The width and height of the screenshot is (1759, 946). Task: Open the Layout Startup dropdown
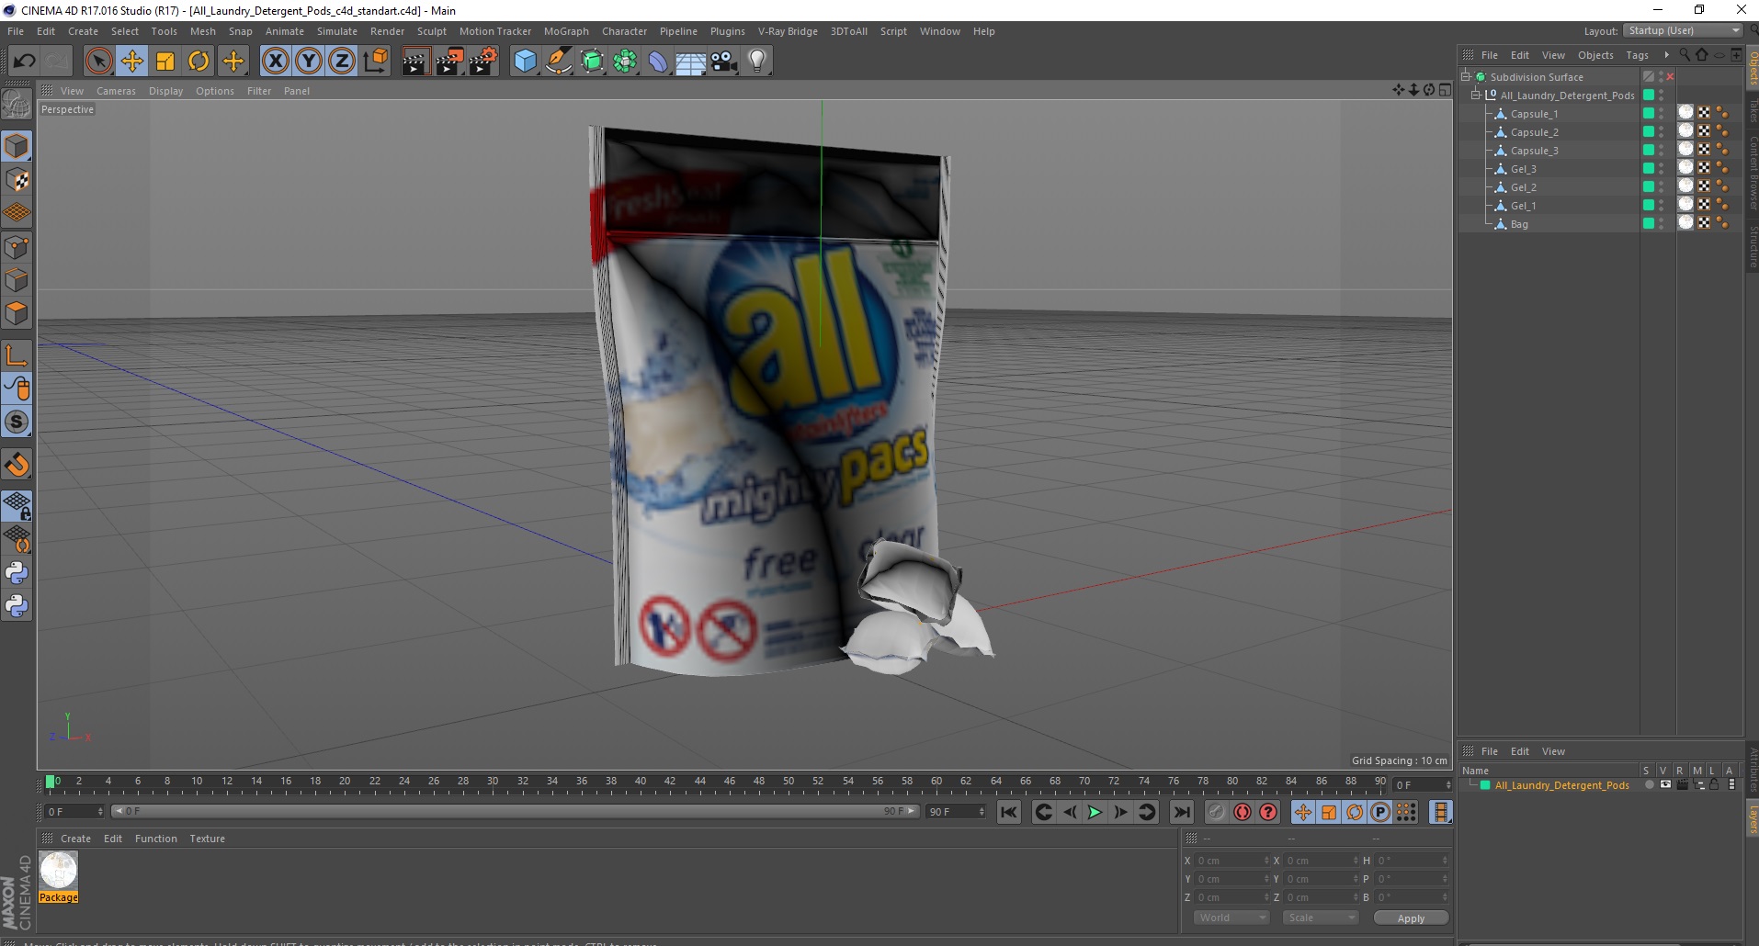[1683, 30]
